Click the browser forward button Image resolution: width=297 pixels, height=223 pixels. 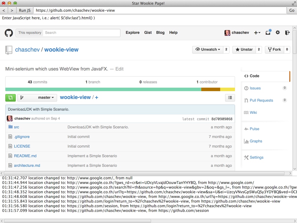12,10
